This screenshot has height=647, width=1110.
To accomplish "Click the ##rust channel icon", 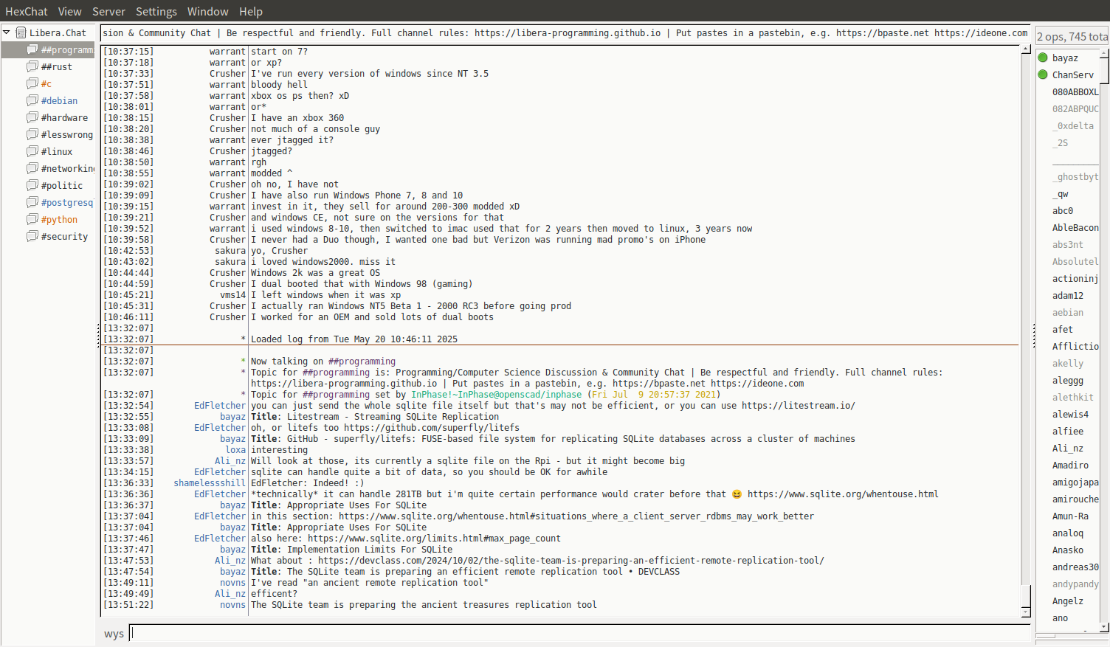I will [x=32, y=66].
